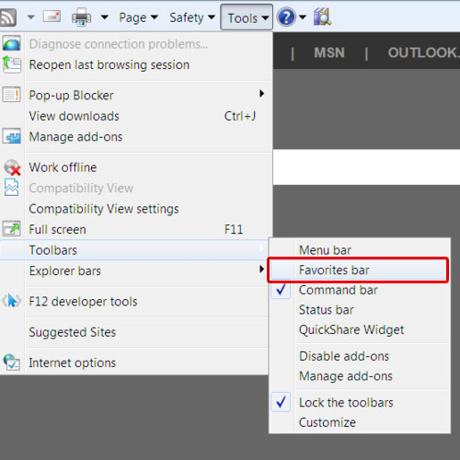Choose Customize in toolbars submenu
This screenshot has width=460, height=460.
pyautogui.click(x=328, y=422)
